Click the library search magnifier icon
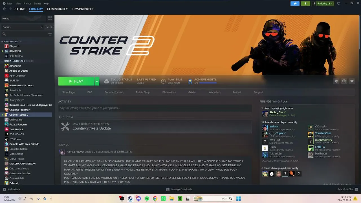Viewport: 361px width, 203px height. point(4,34)
